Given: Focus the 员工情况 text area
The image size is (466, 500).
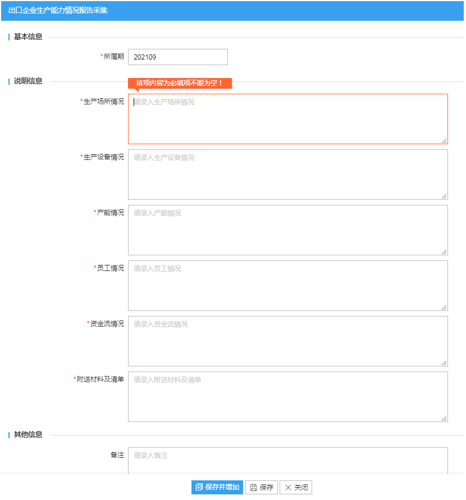Looking at the screenshot, I should click(288, 286).
